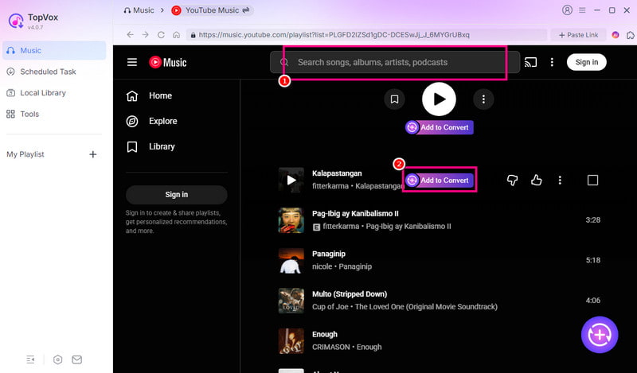The height and width of the screenshot is (373, 637).
Task: Open the cast to device icon
Action: click(530, 62)
